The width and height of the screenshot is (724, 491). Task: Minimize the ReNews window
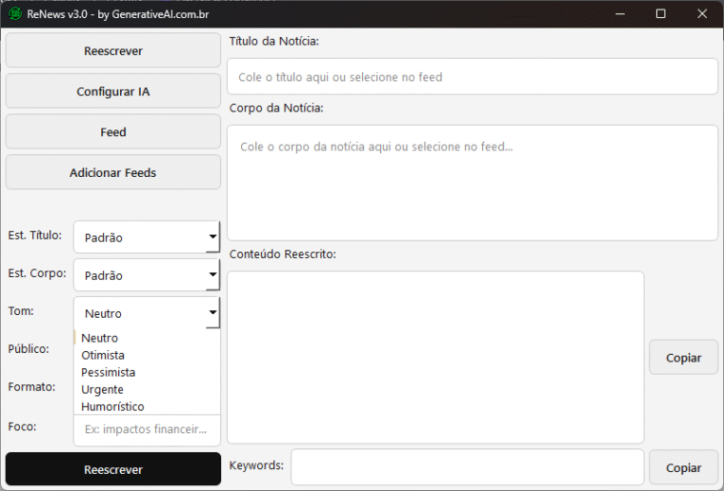[x=620, y=13]
